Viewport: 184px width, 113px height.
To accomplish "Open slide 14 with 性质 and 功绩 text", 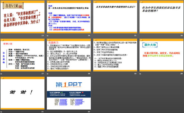I will (x=68, y=17).
